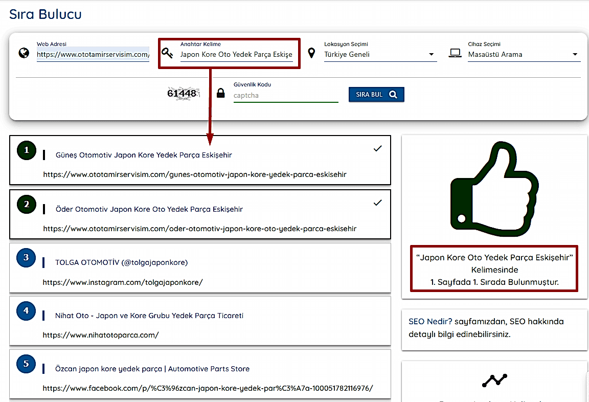
Task: Open the SEO Nedir? link
Action: pyautogui.click(x=430, y=322)
